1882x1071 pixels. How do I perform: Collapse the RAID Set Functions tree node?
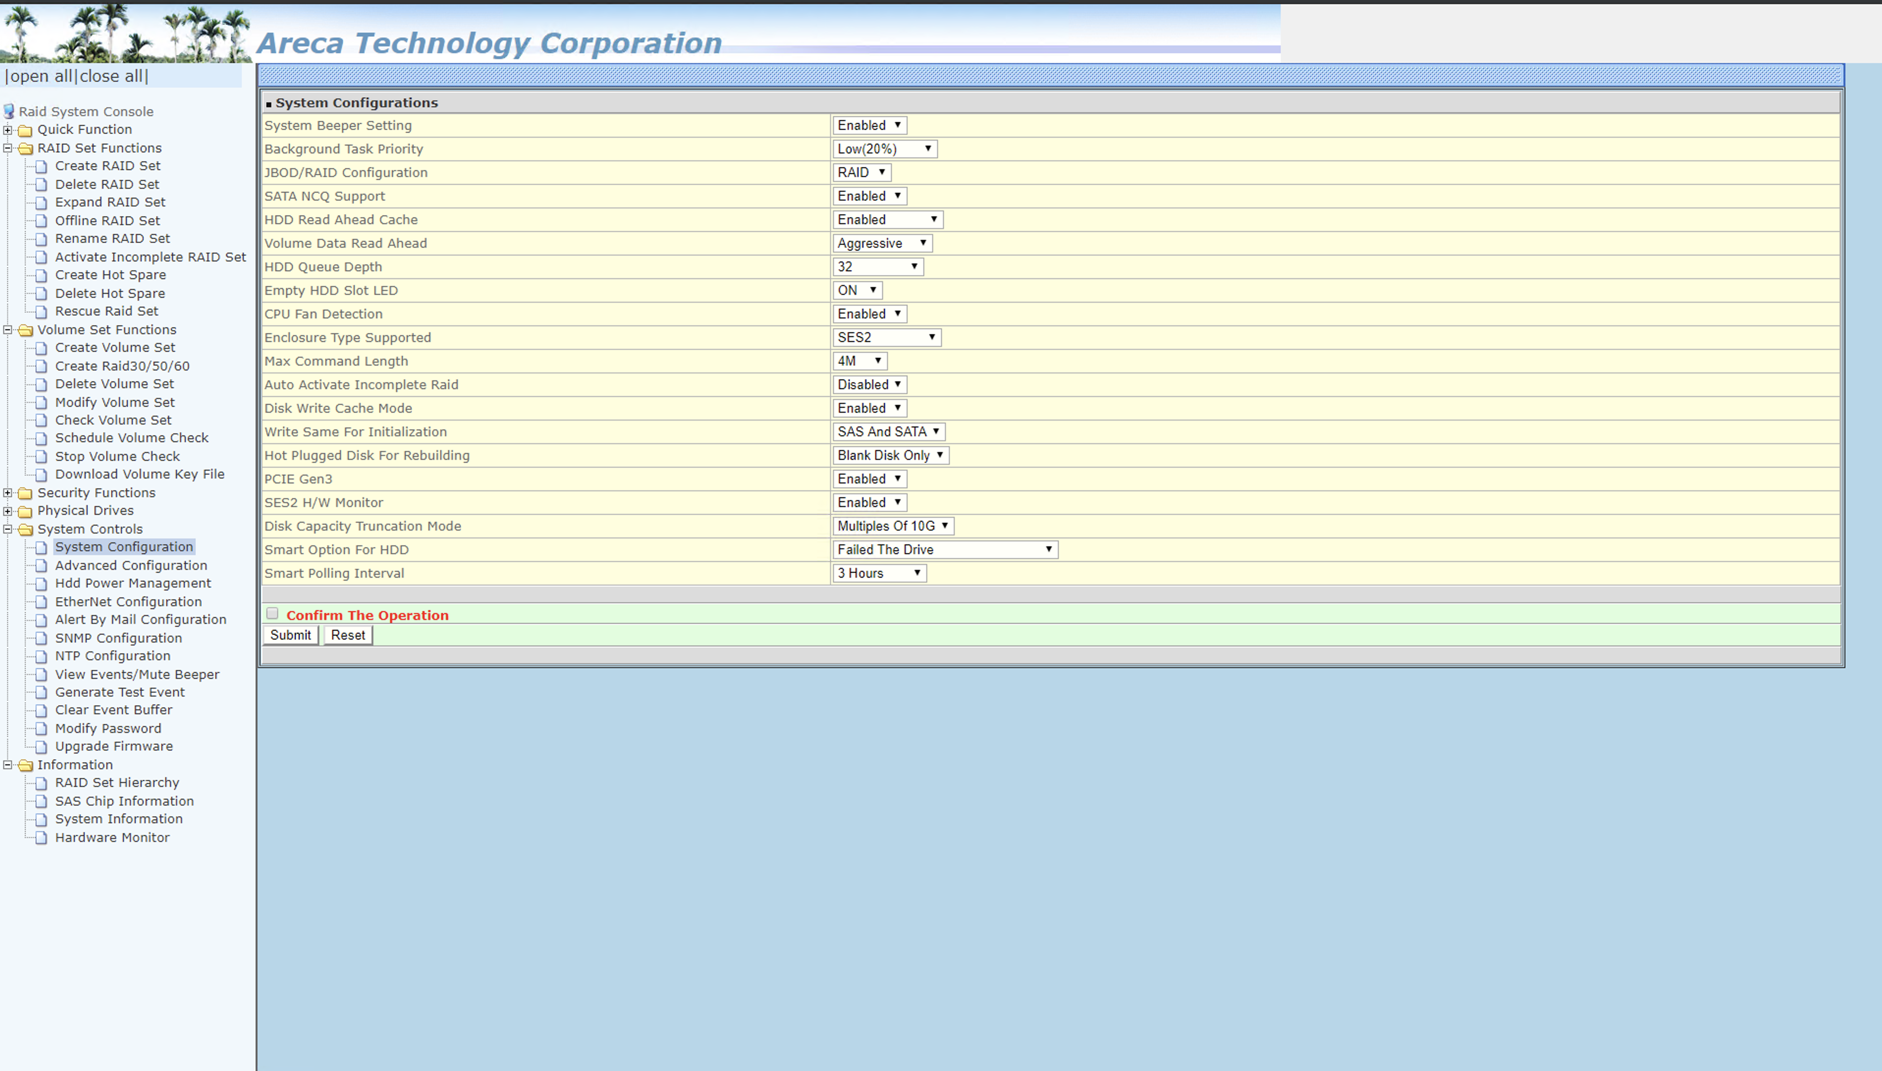coord(8,148)
